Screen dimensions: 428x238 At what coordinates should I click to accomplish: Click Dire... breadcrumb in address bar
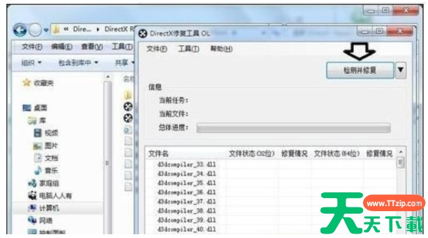[x=82, y=29]
